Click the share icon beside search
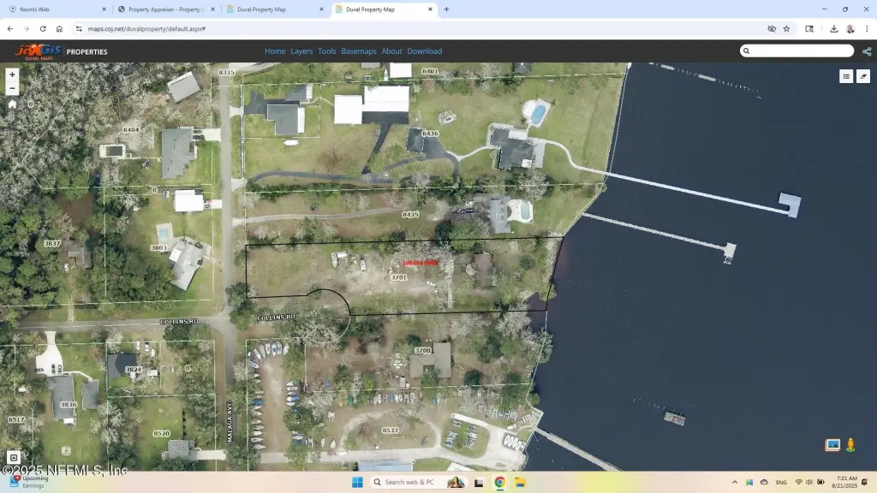This screenshot has width=877, height=493. (867, 51)
